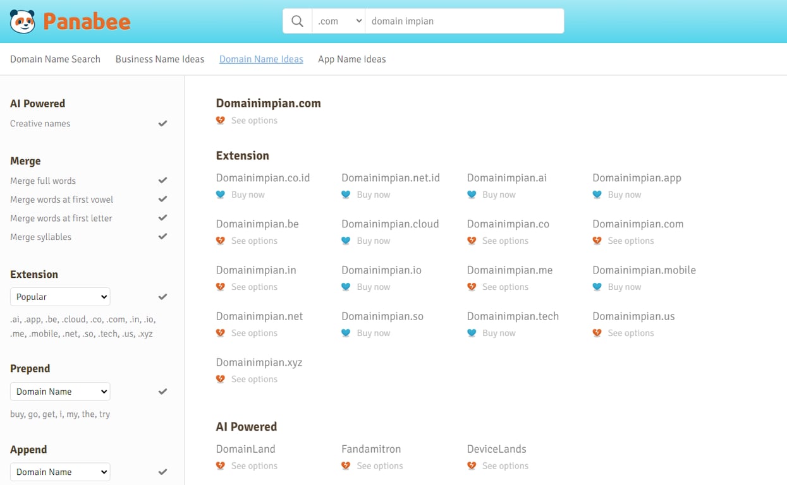Open the Popular dropdown under Extension
787x485 pixels.
60,297
